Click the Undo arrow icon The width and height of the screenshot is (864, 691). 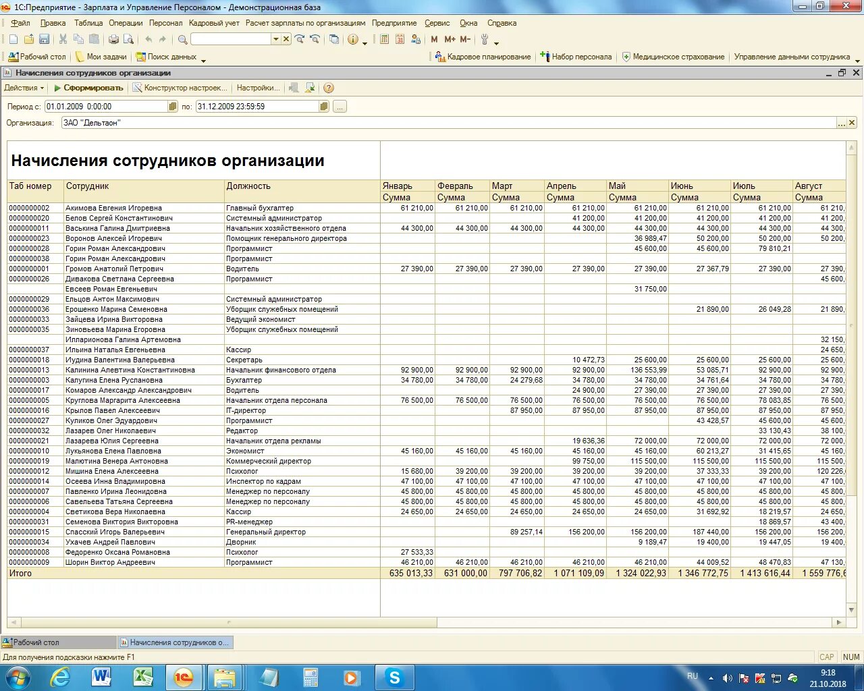coord(148,40)
